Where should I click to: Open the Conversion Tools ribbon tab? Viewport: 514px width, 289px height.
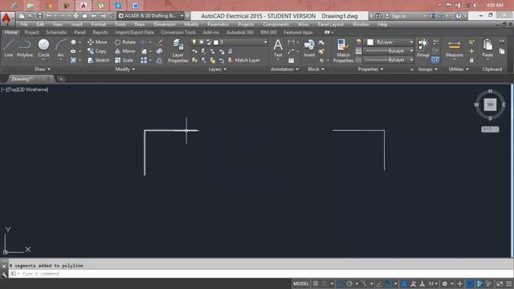pos(178,32)
